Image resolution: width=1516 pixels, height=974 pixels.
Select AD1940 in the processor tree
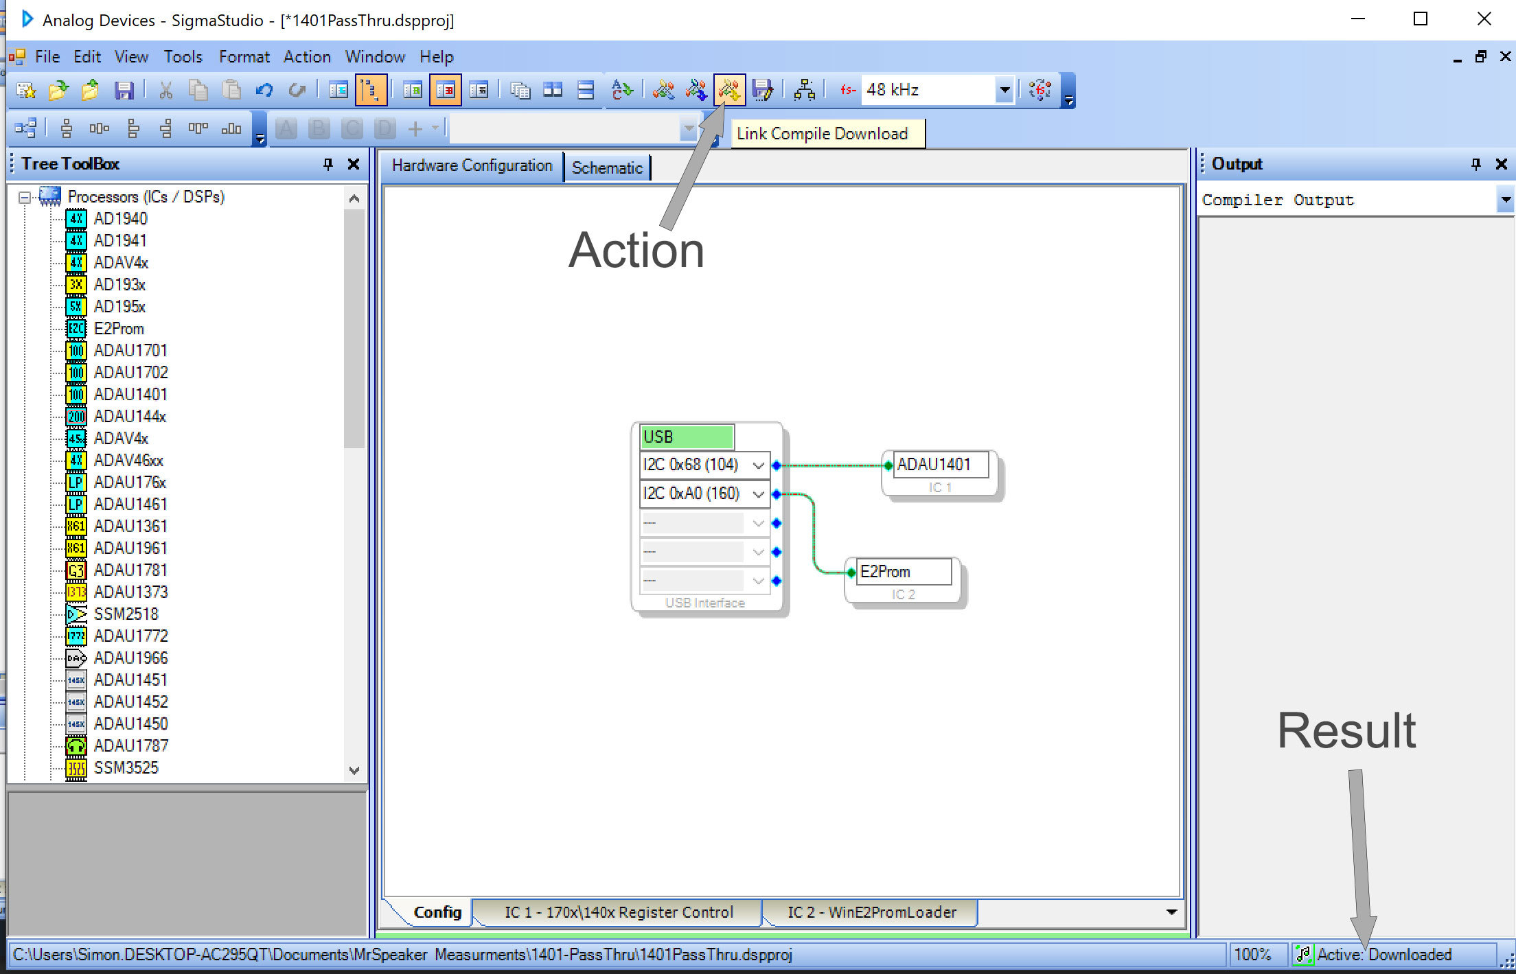click(121, 219)
